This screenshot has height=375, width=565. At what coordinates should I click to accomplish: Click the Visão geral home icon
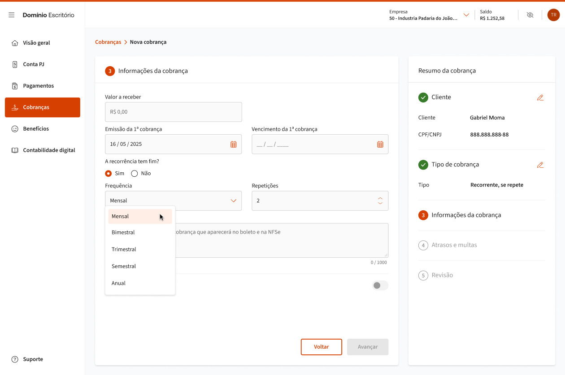click(x=15, y=43)
